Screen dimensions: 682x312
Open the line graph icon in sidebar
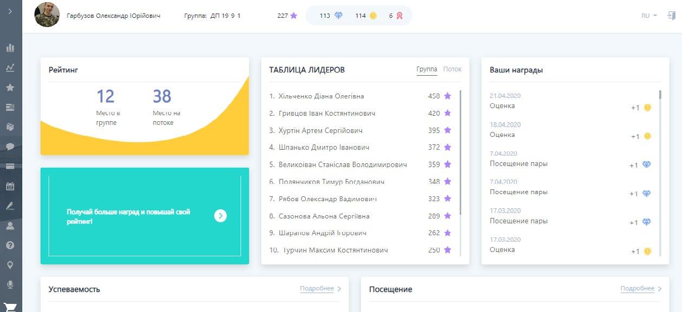pyautogui.click(x=10, y=68)
